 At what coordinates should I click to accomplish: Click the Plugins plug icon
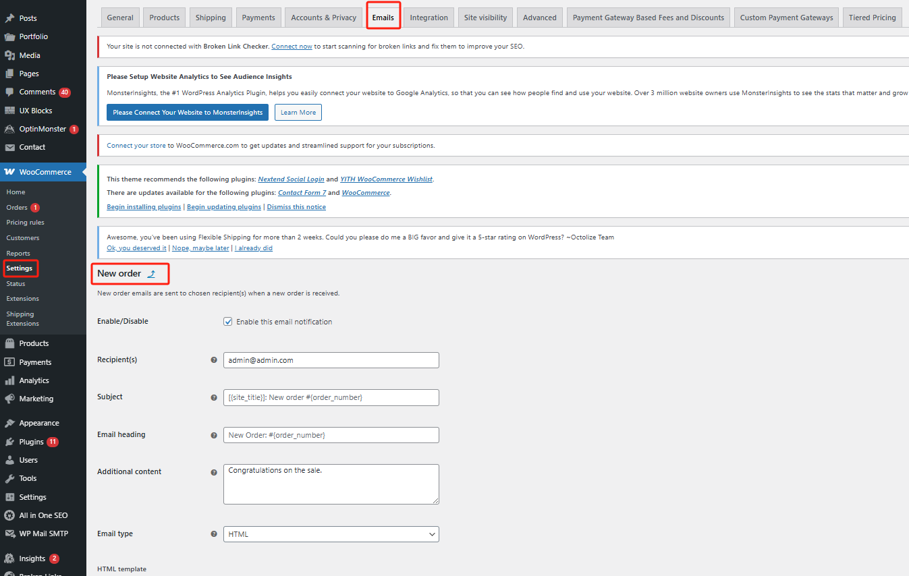9,442
